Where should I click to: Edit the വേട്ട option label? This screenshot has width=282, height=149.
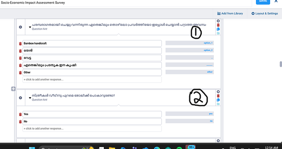[x=92, y=58]
